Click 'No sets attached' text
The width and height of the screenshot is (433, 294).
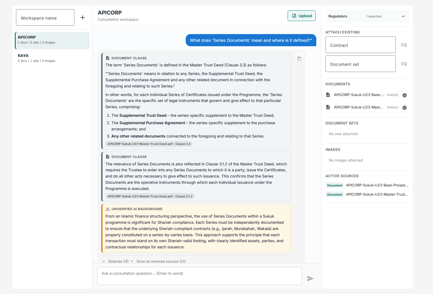[x=343, y=134]
